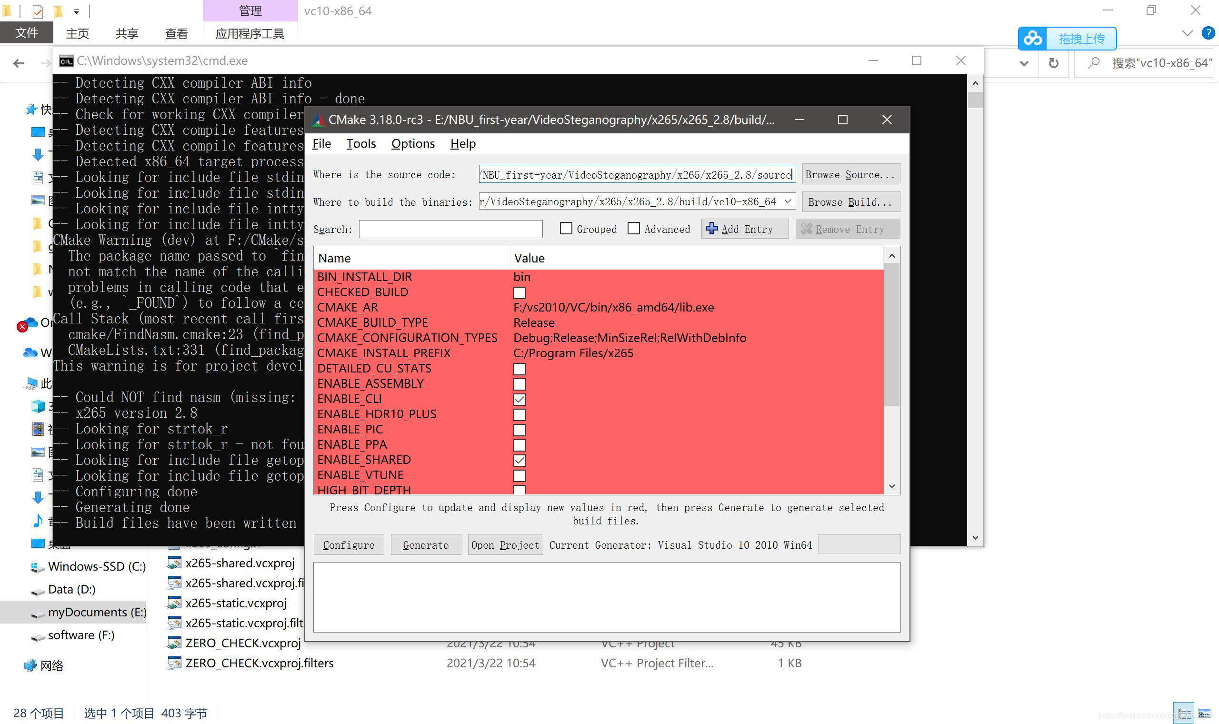Open the address bar history dropdown
1219x724 pixels.
pos(1024,63)
